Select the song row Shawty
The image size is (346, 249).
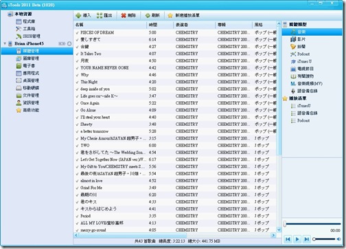pos(175,124)
